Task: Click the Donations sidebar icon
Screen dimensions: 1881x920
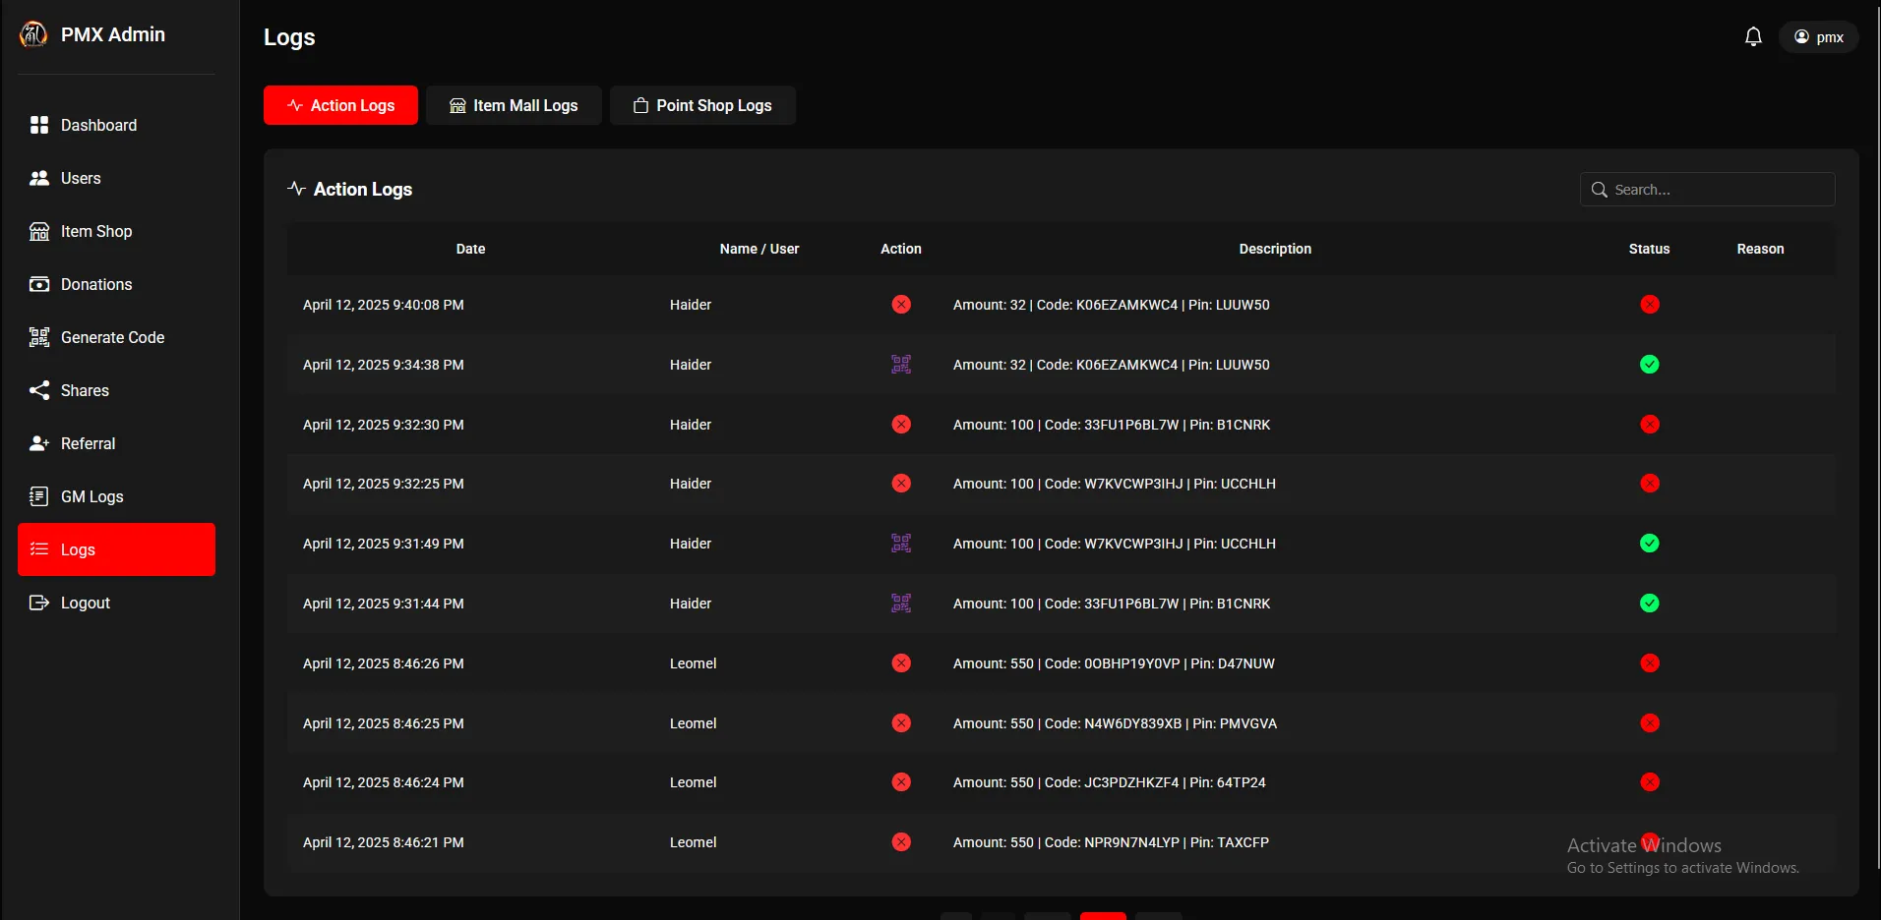Action: click(39, 284)
